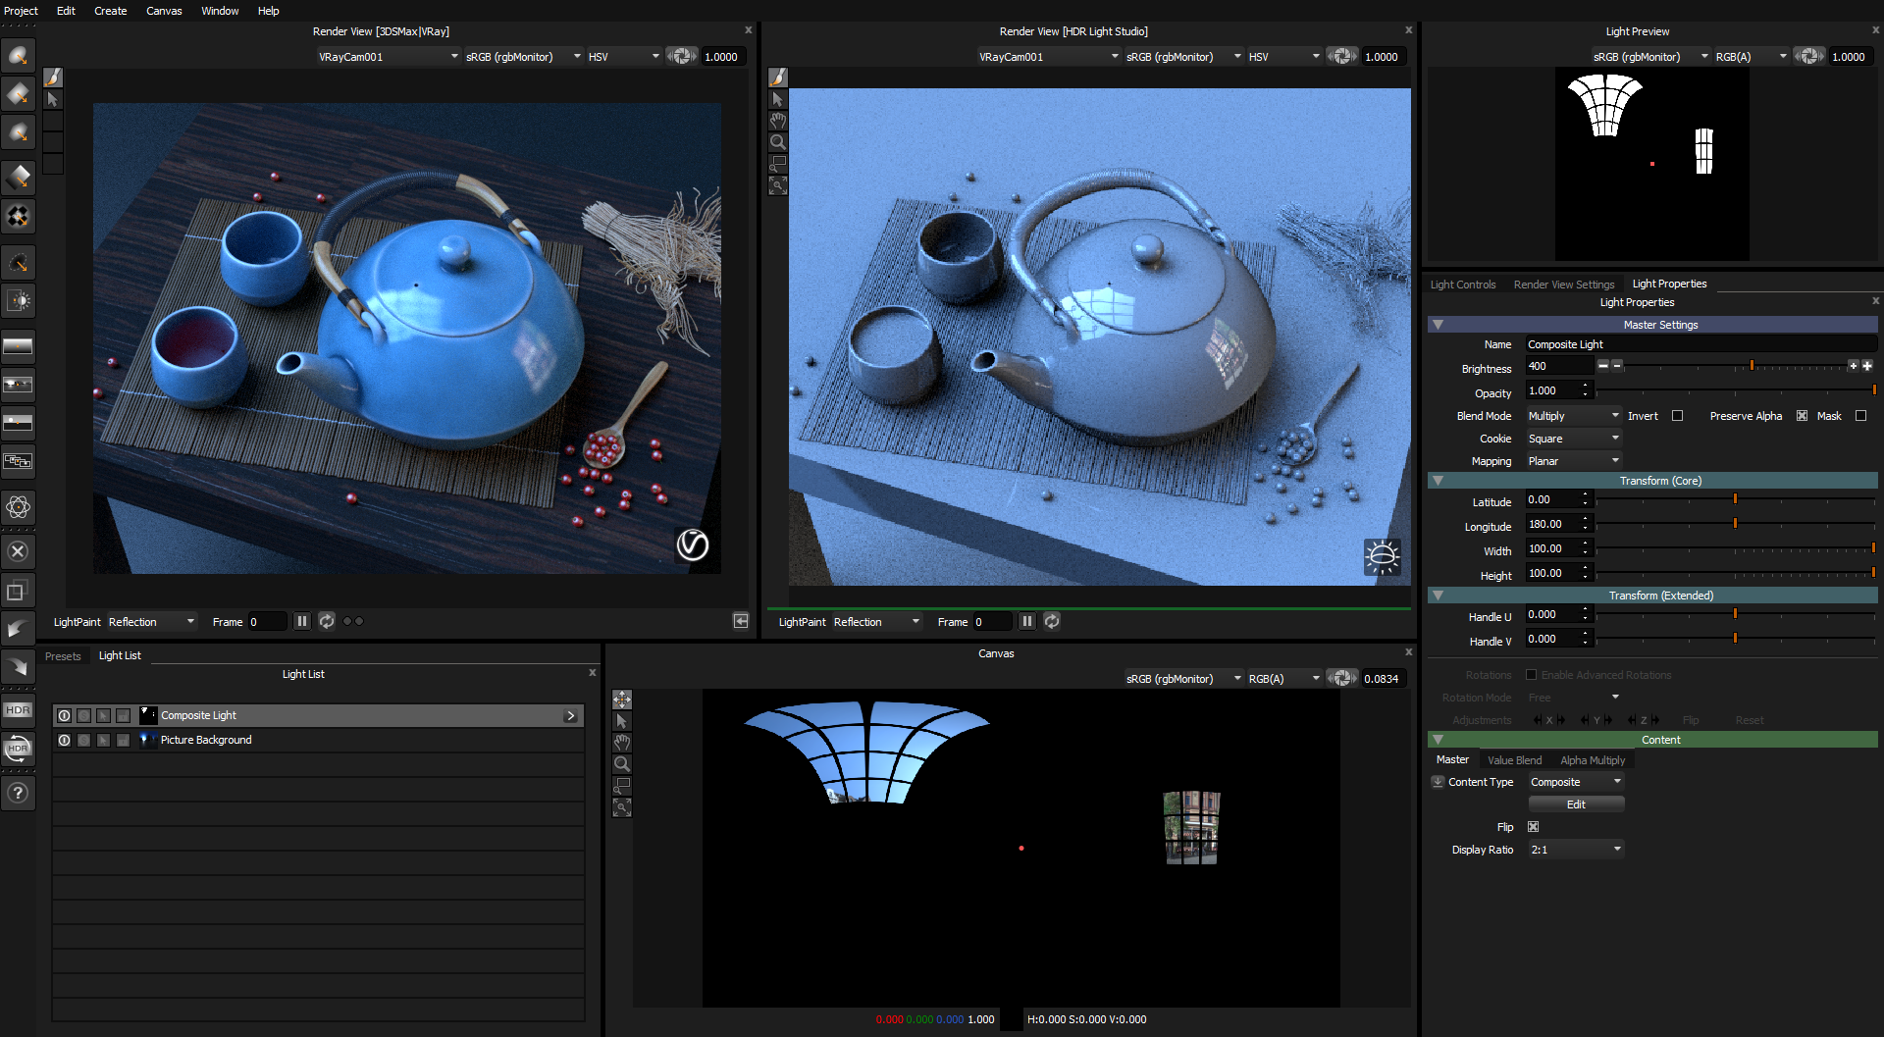Viewport: 1884px width, 1037px height.
Task: Open LightPaint Reflection dropdown in 3DSMax view
Action: point(152,622)
